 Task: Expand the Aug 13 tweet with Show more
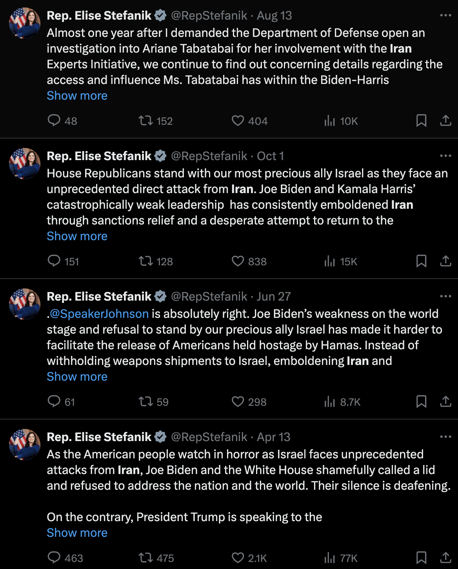(x=77, y=96)
